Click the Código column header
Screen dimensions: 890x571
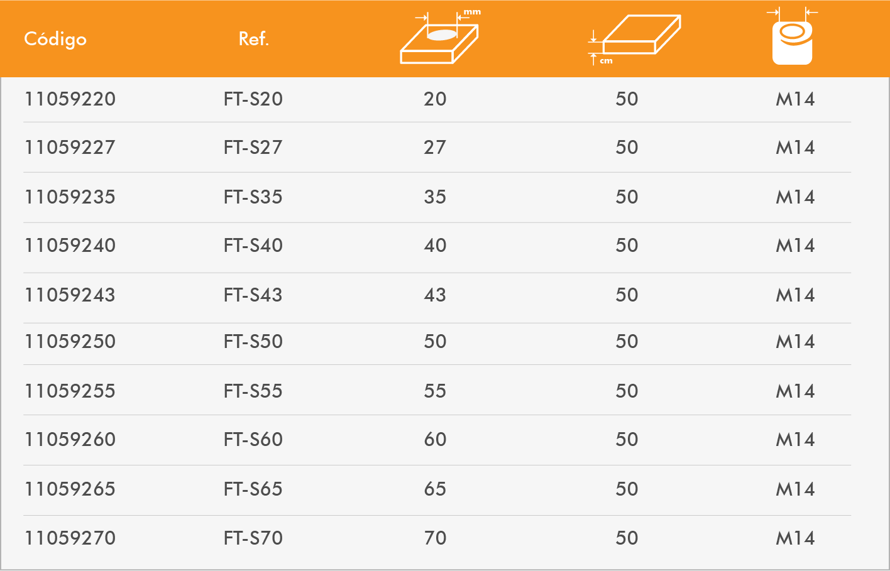coord(55,39)
